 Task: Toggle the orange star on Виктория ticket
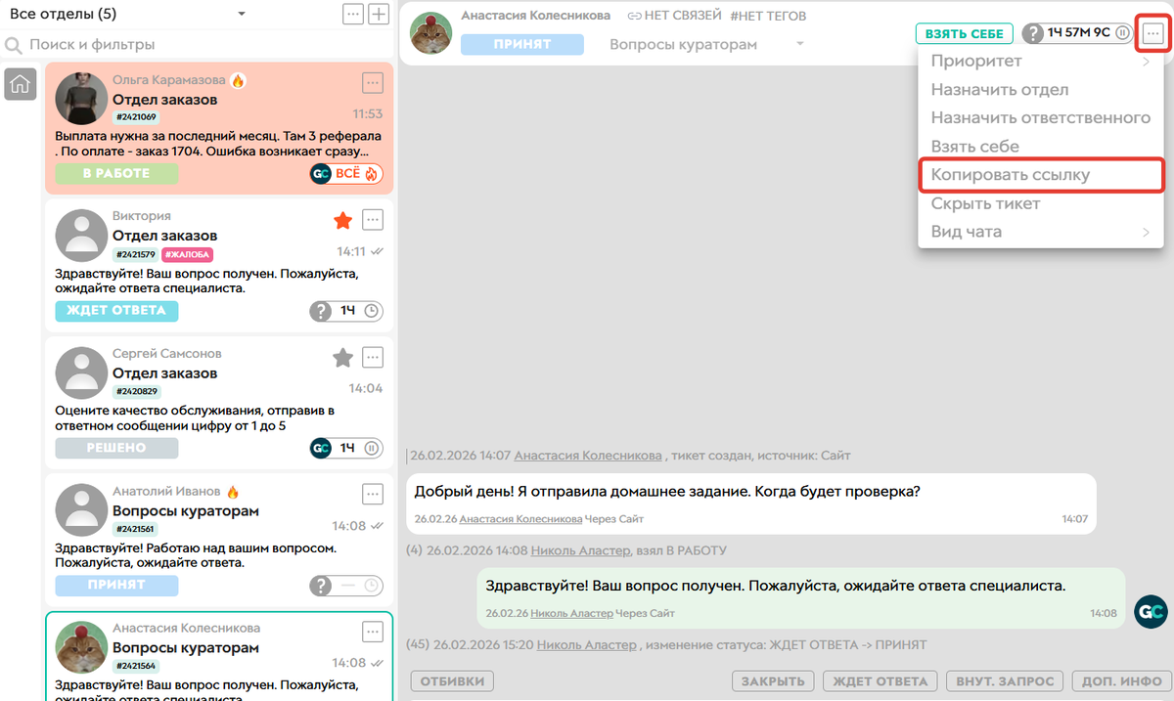(342, 221)
